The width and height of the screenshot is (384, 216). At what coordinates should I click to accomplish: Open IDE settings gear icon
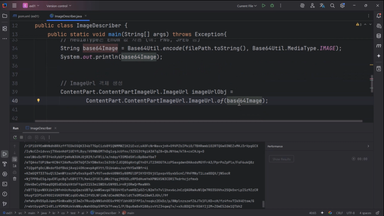pyautogui.click(x=342, y=6)
